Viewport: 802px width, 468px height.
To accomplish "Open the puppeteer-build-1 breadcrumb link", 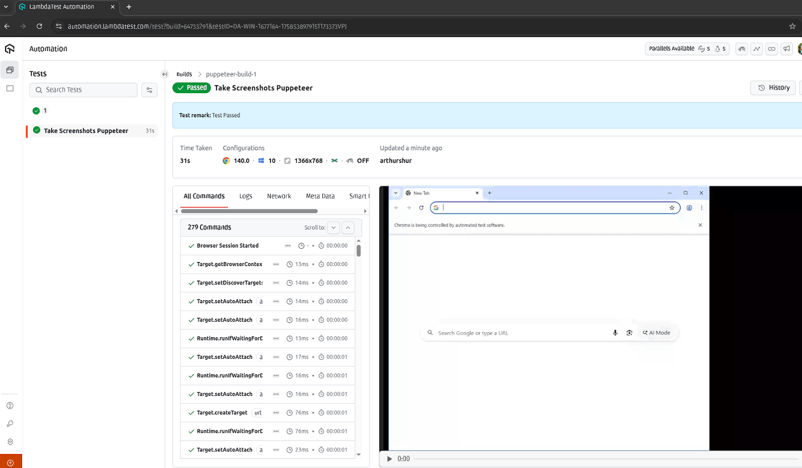I will [x=231, y=74].
